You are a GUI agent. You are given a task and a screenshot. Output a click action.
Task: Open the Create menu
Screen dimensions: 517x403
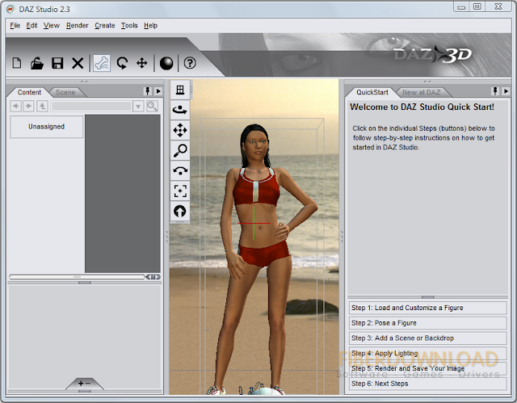pos(105,25)
